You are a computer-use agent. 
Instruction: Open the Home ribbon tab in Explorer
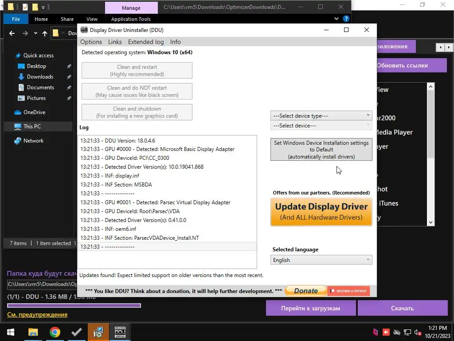(41, 19)
